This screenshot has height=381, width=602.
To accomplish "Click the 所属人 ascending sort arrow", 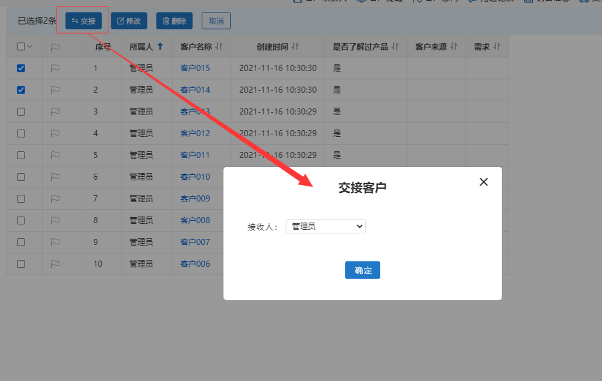I will (x=160, y=47).
